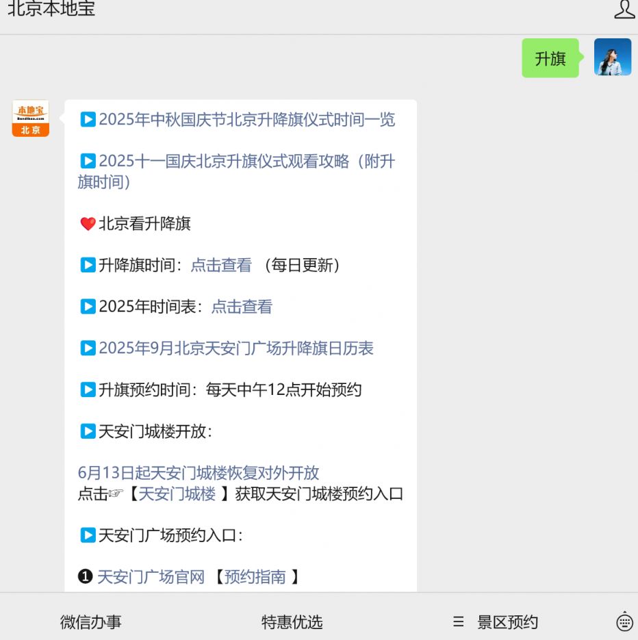Viewport: 638px width, 640px height.
Task: Switch to keyboard input icon
Action: [624, 622]
